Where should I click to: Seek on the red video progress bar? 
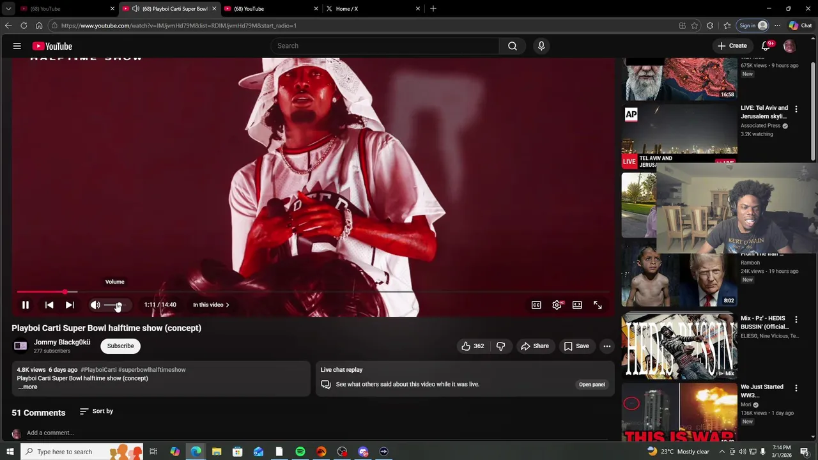click(x=313, y=292)
